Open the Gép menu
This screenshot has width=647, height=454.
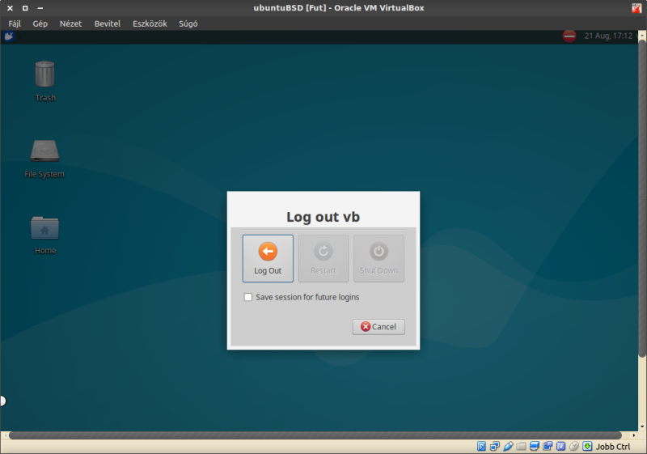pyautogui.click(x=40, y=23)
